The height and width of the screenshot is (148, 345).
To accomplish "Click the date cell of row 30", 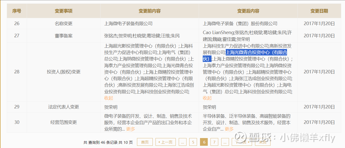I will (319, 122).
